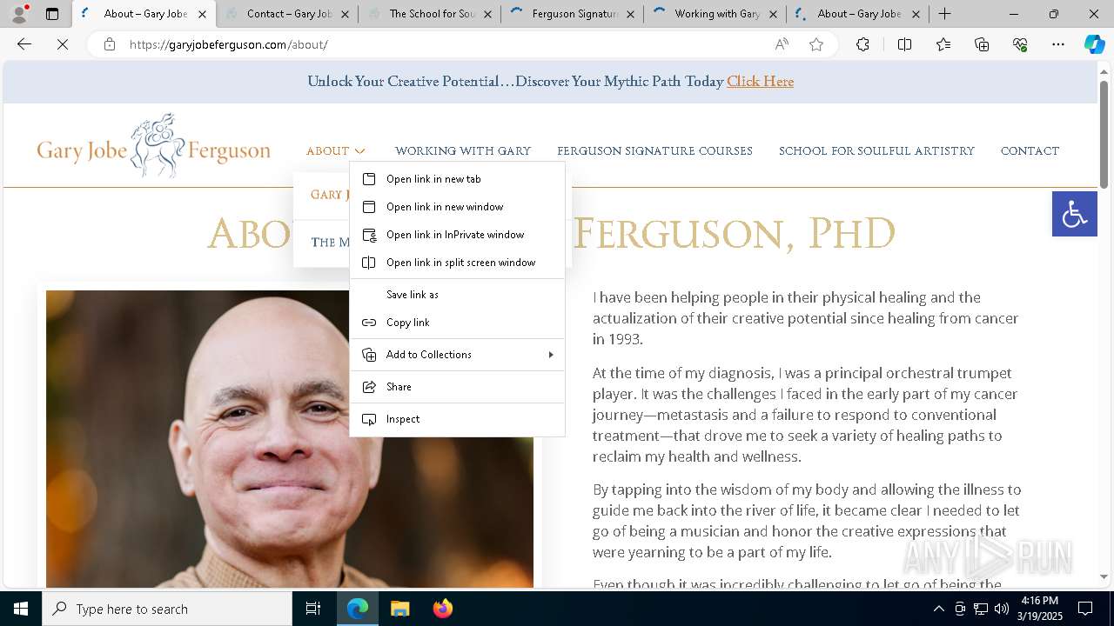Open the Windows Start menu
Image resolution: width=1114 pixels, height=626 pixels.
tap(21, 609)
